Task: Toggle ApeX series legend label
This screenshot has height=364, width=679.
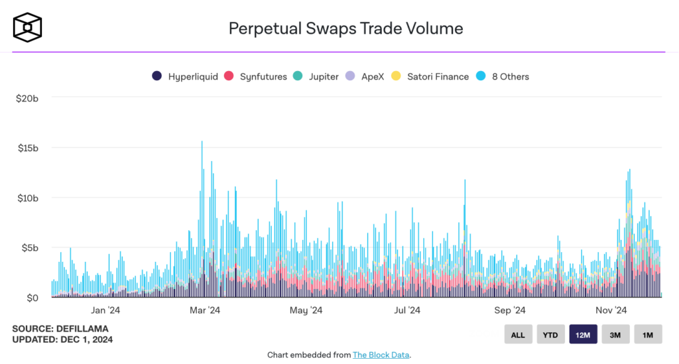Action: click(373, 76)
